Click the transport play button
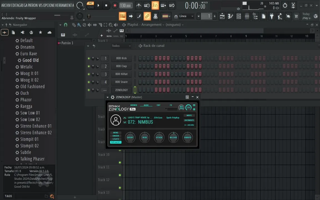 tap(98, 6)
